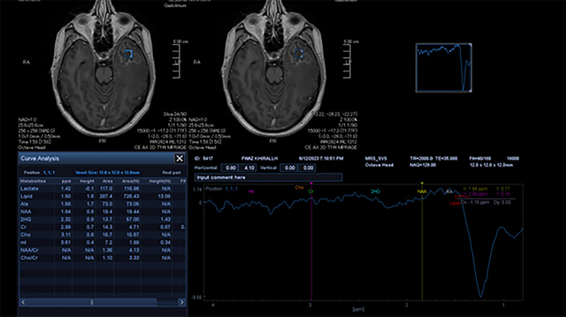Click the Input comment here field
The image size is (566, 317).
click(268, 177)
